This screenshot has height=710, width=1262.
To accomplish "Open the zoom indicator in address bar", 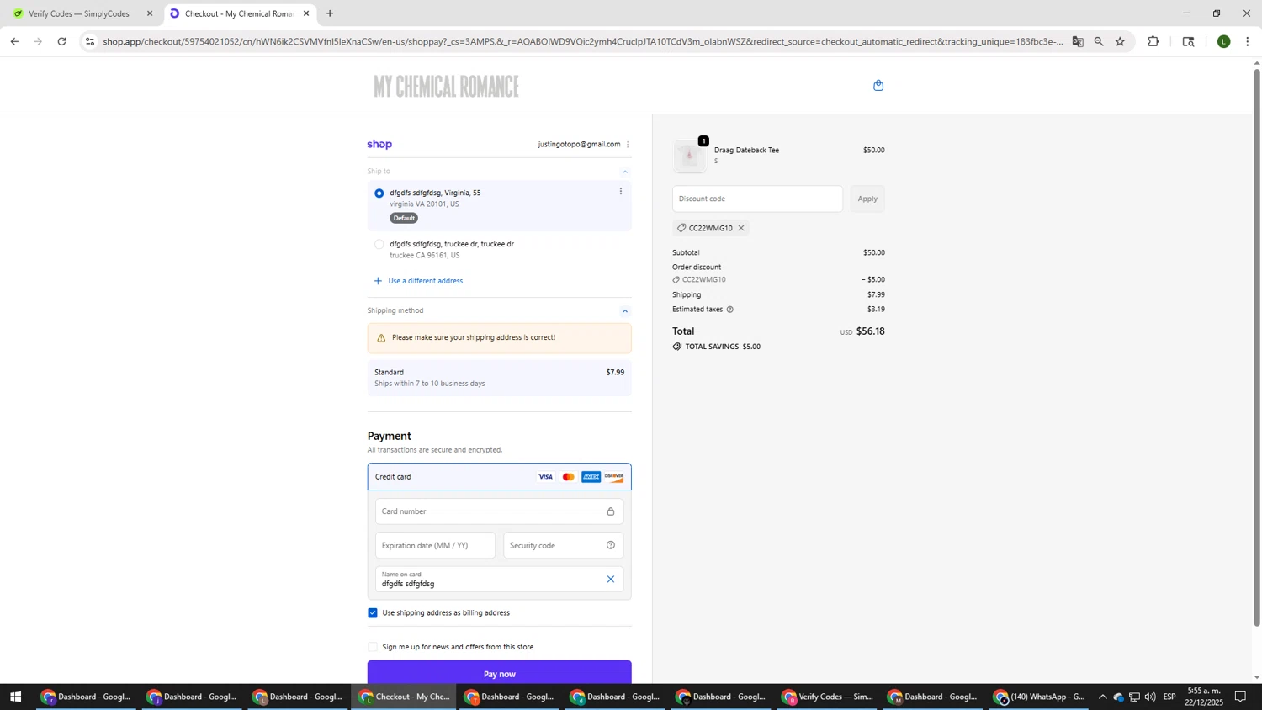I will (1099, 41).
